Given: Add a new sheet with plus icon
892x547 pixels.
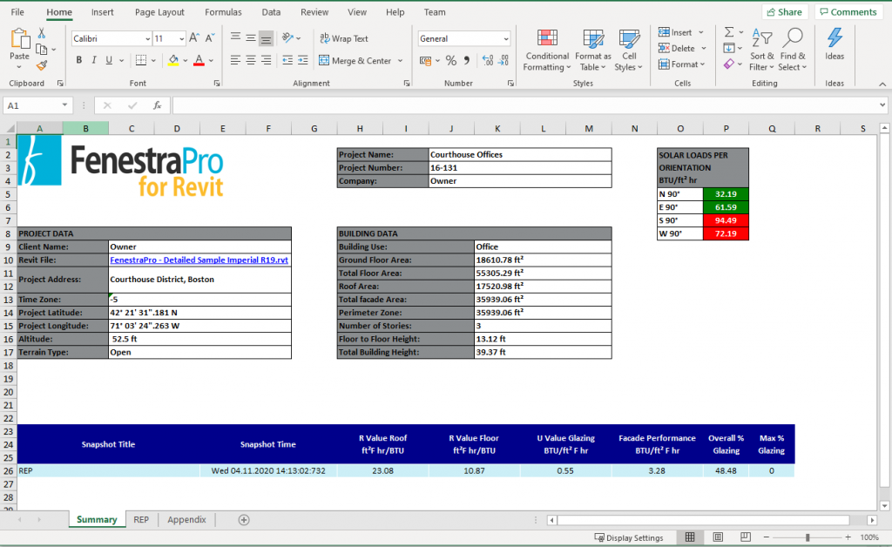Looking at the screenshot, I should pyautogui.click(x=244, y=520).
